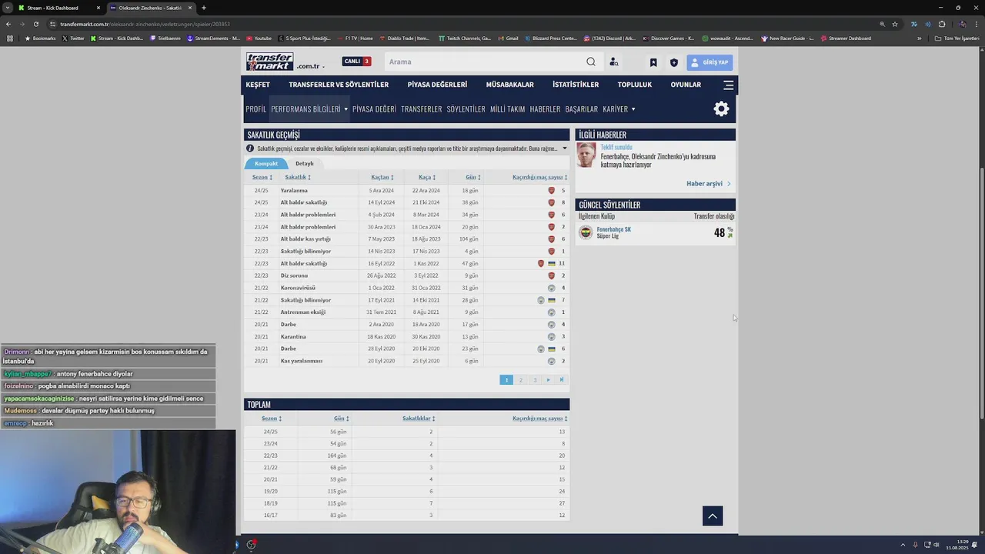
Task: Sort the TOPLAM table by Sakatlıklar
Action: [x=419, y=419]
